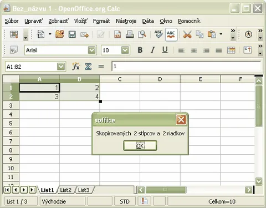The image size is (266, 208).
Task: Click the Merge Cells icon
Action: click(x=231, y=50)
